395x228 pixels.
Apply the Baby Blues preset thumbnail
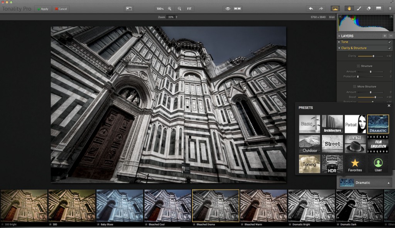click(120, 206)
